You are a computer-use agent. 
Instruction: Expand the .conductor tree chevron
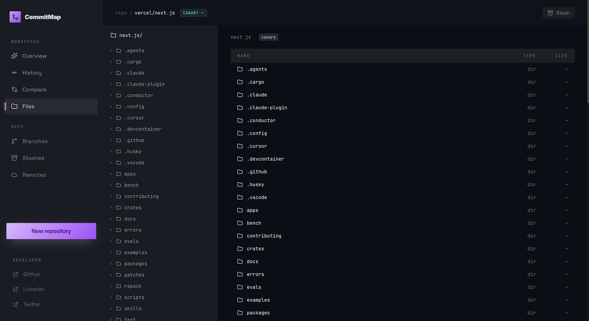(x=111, y=95)
